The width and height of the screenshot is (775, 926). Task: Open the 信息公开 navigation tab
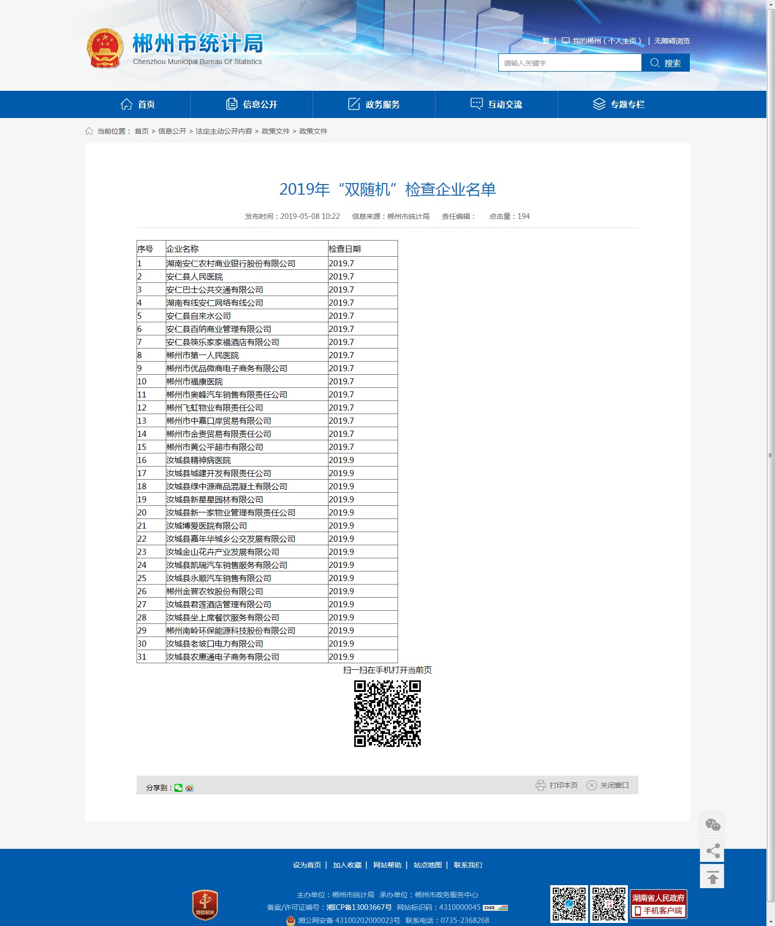point(251,104)
